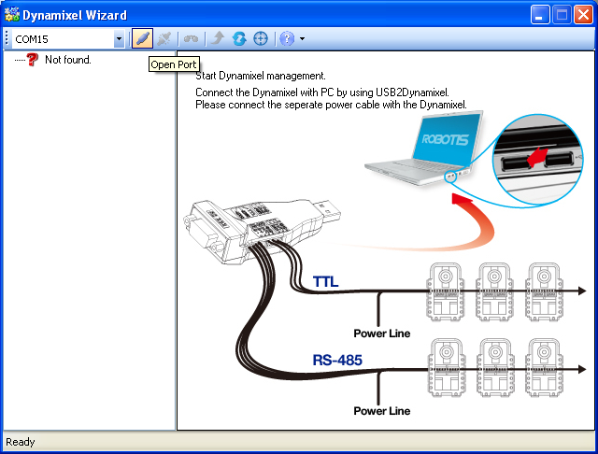Click the binoculars search icon
The image size is (598, 454).
(191, 38)
